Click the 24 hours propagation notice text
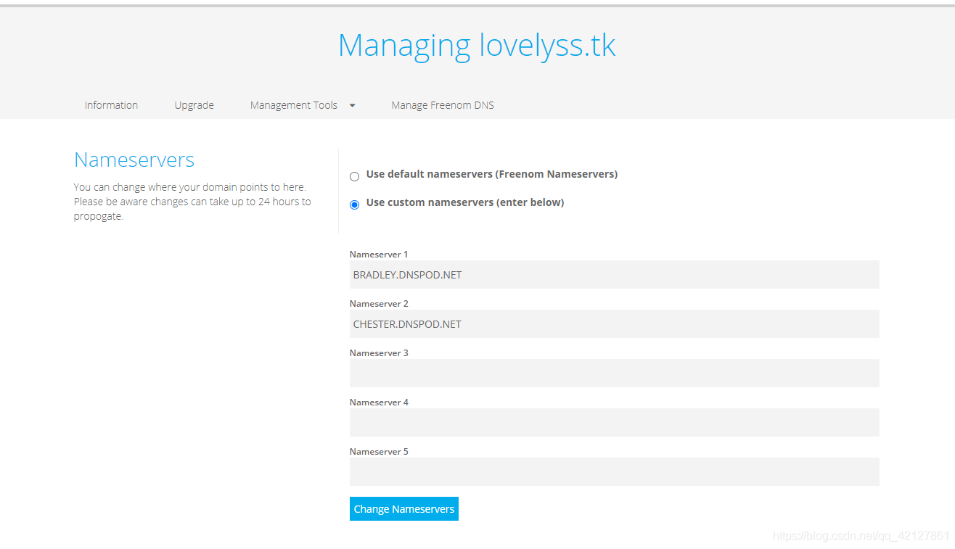Screen dimensions: 955x549 tap(192, 202)
